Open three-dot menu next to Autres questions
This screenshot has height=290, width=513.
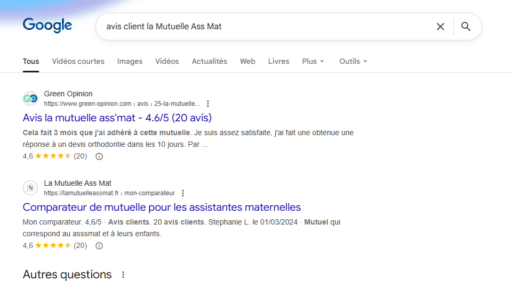(123, 275)
